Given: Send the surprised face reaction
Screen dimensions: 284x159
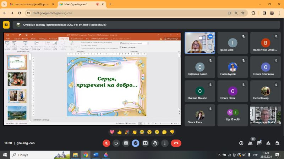Looking at the screenshot, I should pos(149,132).
